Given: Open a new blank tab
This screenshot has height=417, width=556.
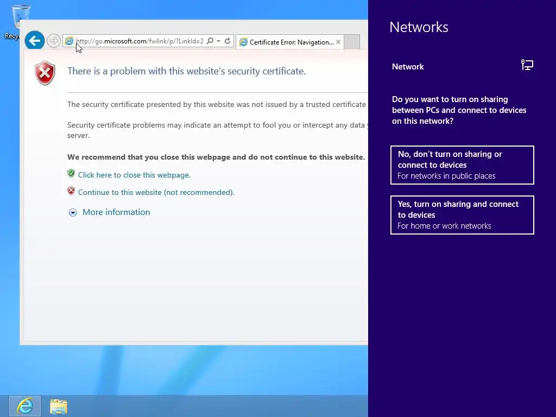Looking at the screenshot, I should tap(352, 42).
